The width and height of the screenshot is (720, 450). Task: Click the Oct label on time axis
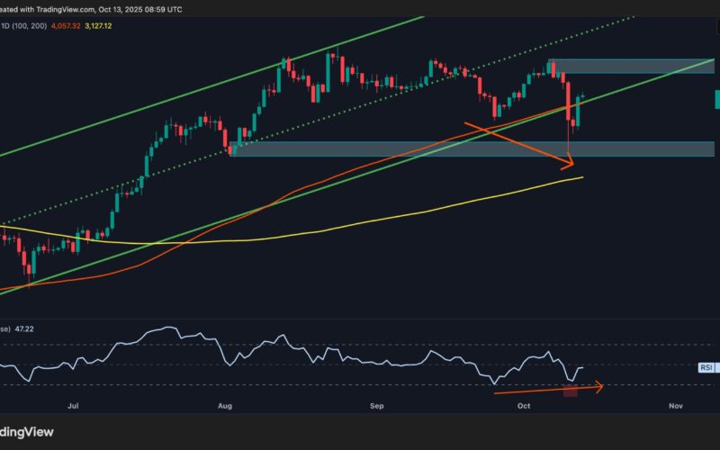tap(525, 406)
